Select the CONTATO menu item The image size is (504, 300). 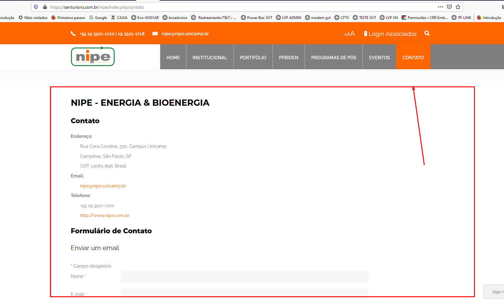coord(413,57)
